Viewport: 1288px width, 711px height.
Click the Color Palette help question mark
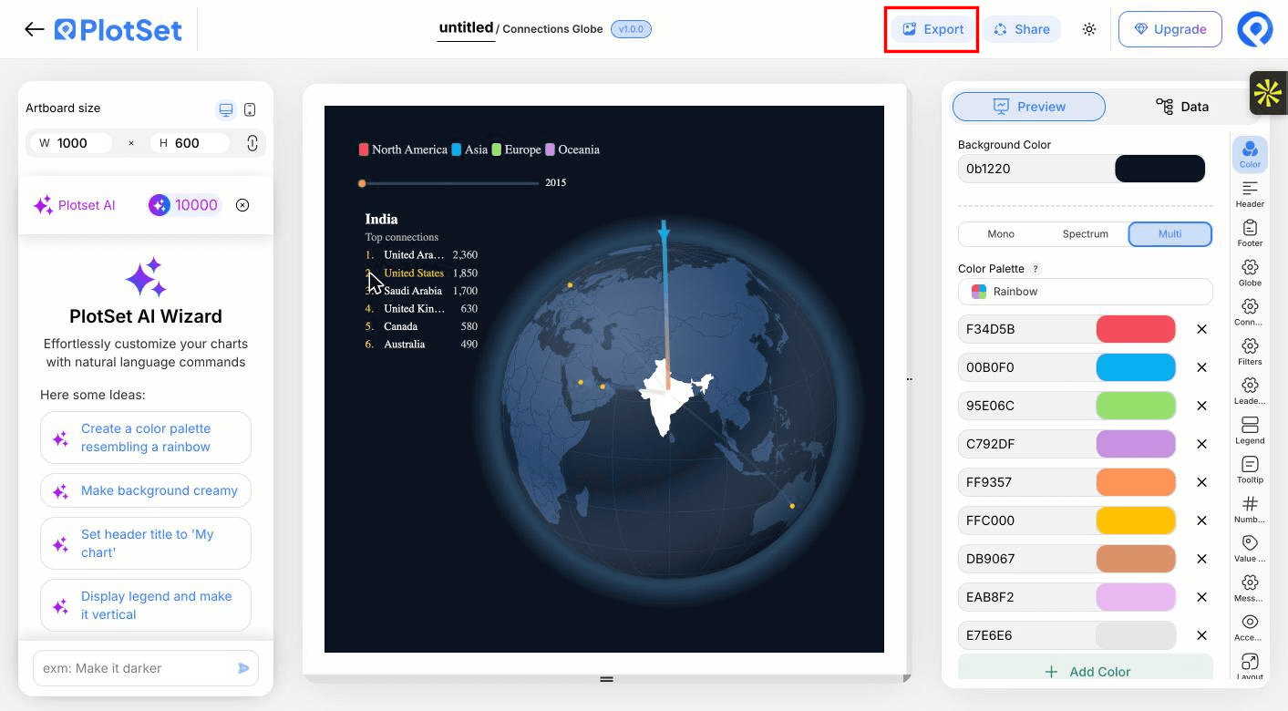pyautogui.click(x=1036, y=269)
